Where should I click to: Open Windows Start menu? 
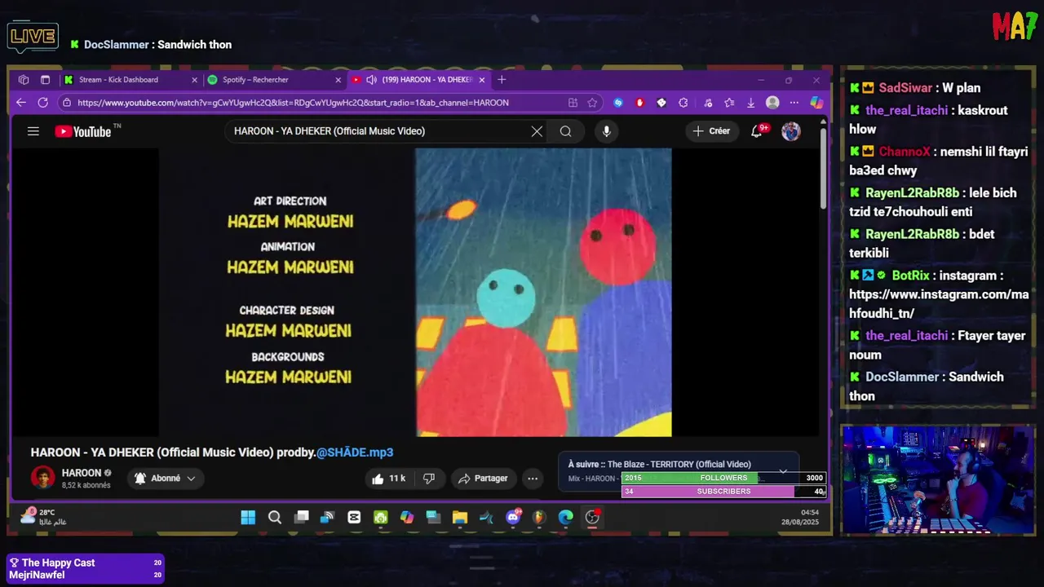tap(248, 518)
